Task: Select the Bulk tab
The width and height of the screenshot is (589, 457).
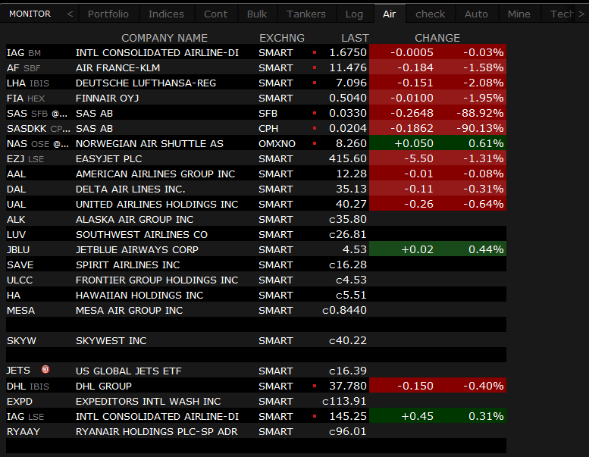Action: (257, 14)
